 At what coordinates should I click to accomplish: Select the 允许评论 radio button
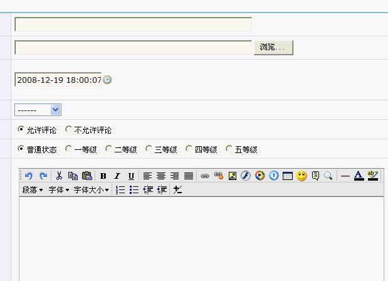(21, 129)
